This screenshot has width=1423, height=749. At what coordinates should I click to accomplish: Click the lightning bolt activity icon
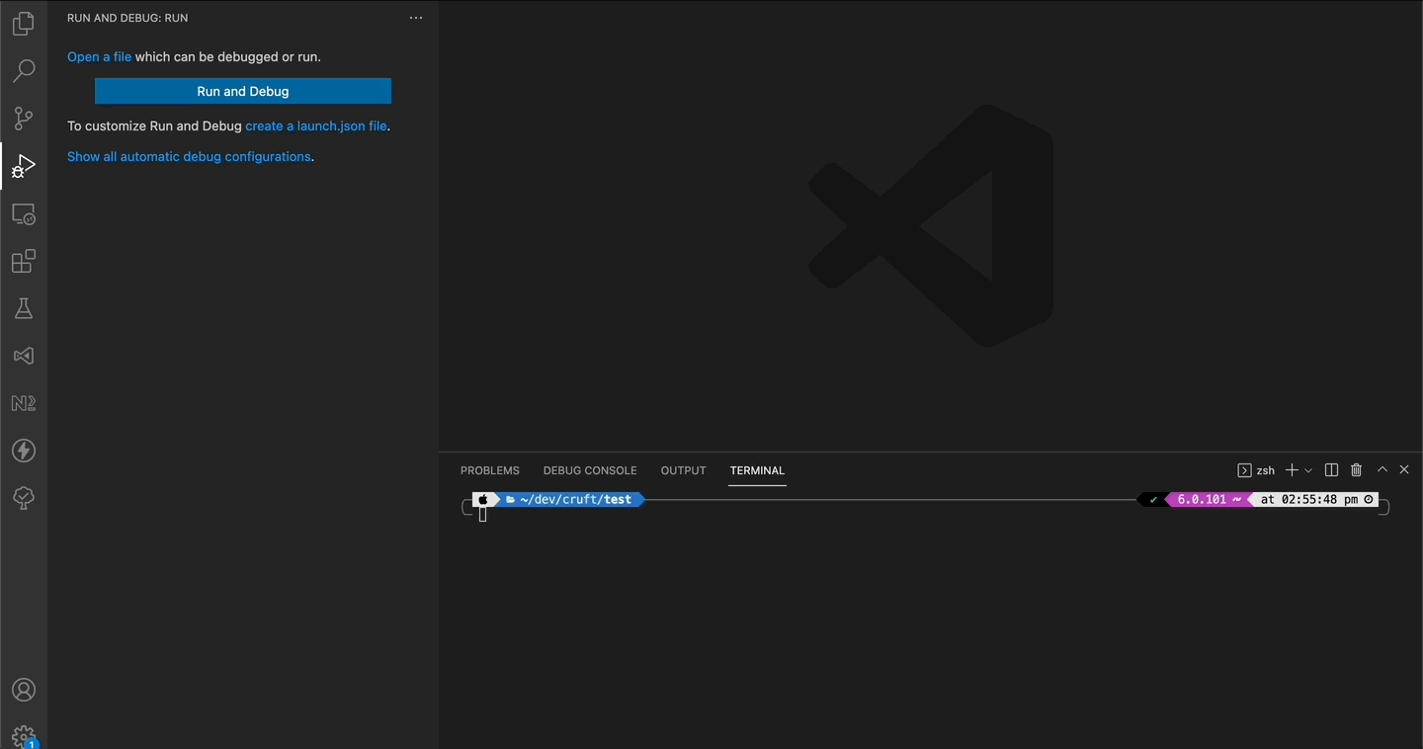[x=24, y=451]
